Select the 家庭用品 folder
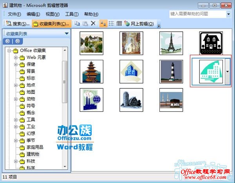The width and height of the screenshot is (235, 183). point(35,147)
